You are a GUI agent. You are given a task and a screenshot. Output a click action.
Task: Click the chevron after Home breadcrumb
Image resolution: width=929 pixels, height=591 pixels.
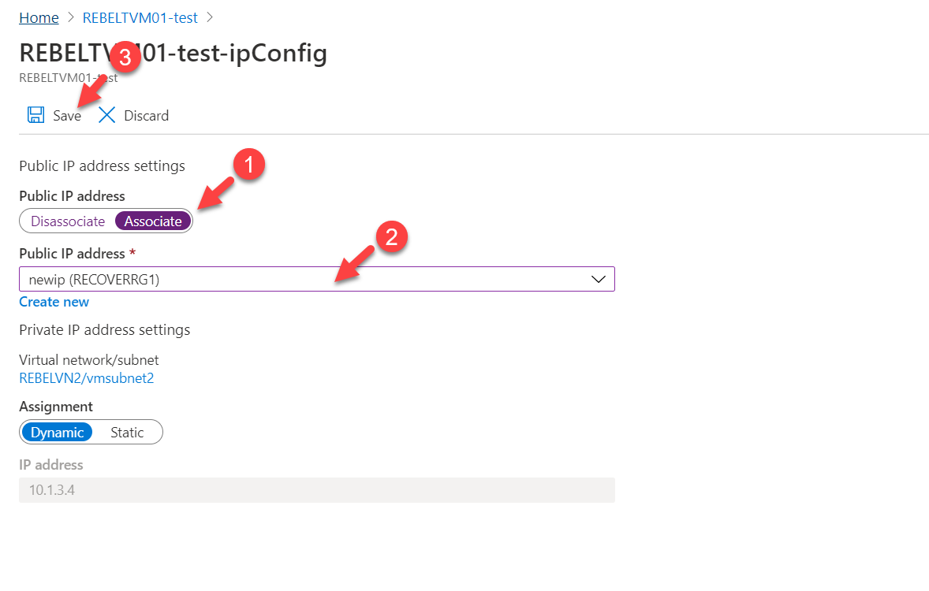pyautogui.click(x=71, y=18)
